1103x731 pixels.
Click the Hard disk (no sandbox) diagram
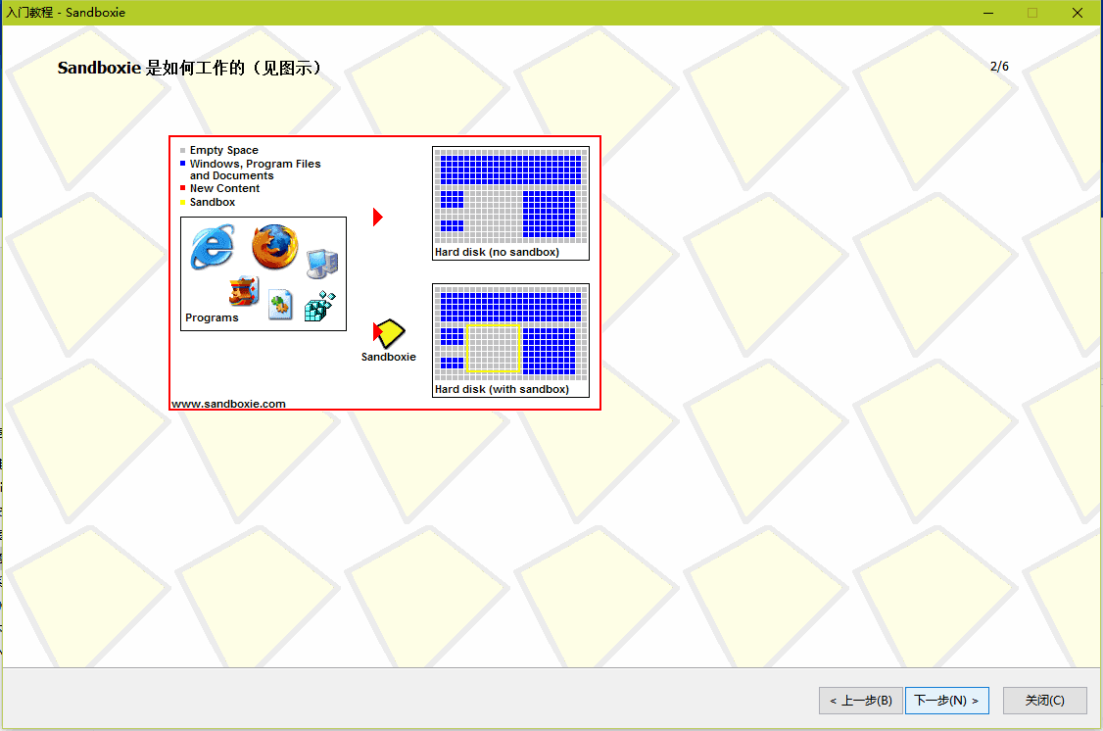click(510, 196)
